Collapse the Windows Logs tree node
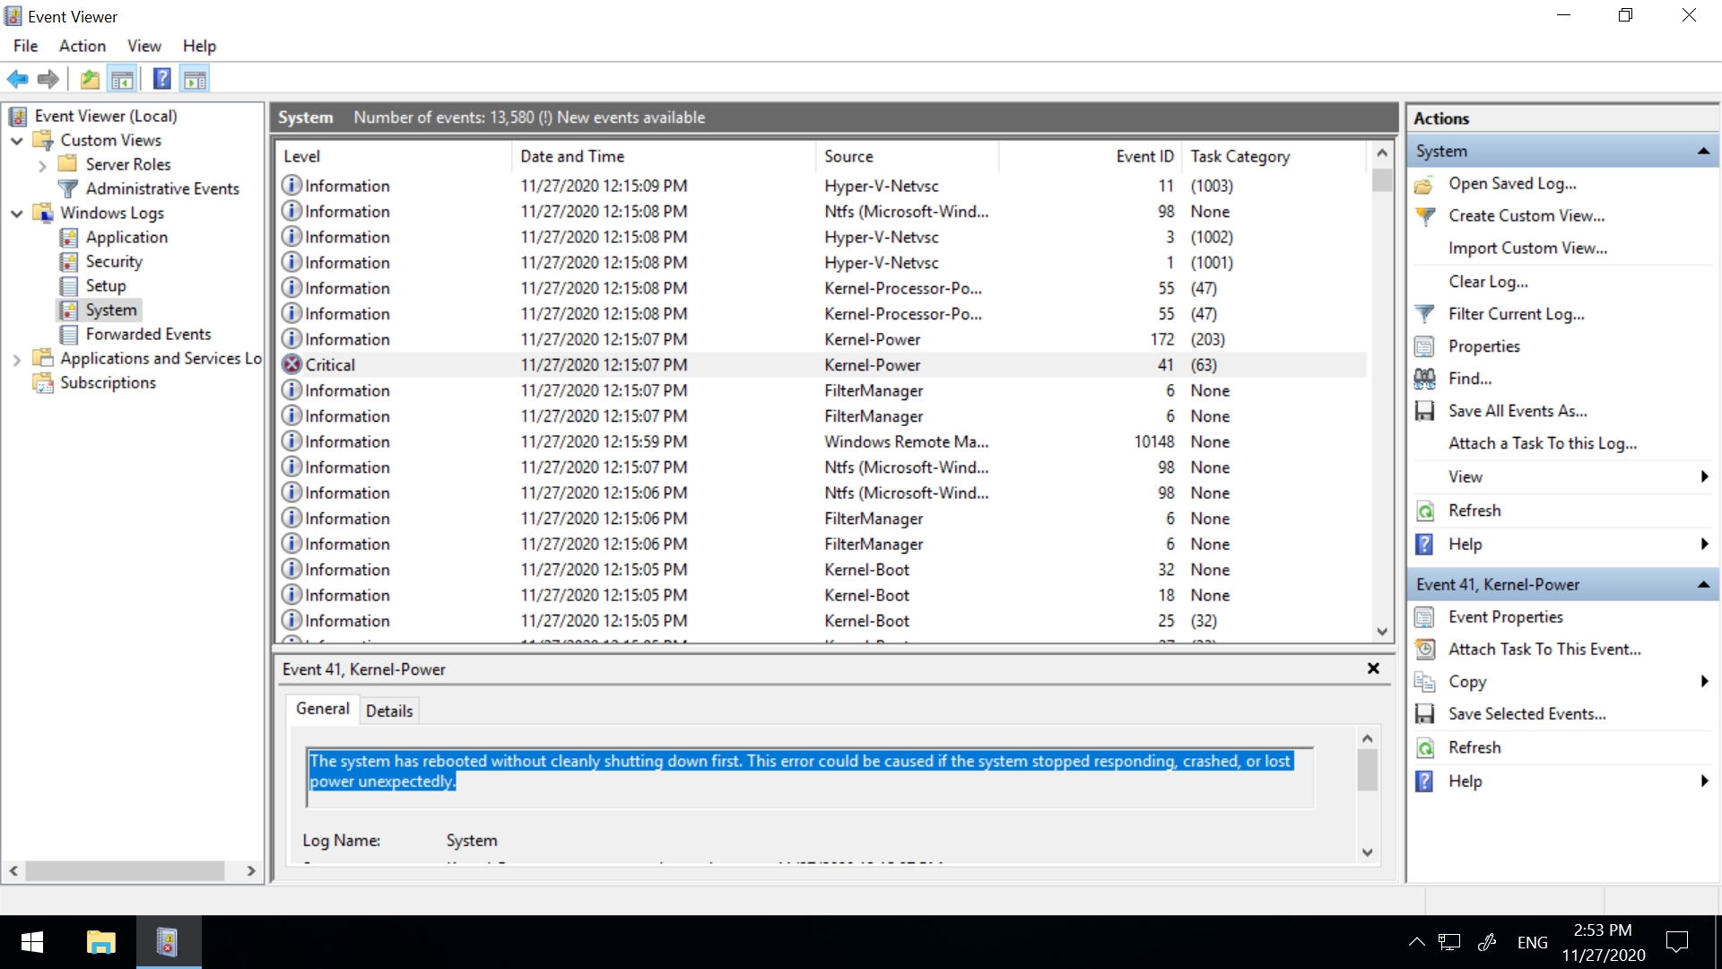 pyautogui.click(x=17, y=214)
